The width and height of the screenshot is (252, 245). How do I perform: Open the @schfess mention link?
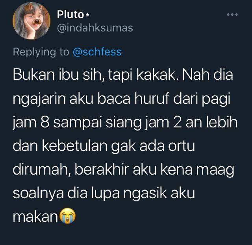click(97, 52)
